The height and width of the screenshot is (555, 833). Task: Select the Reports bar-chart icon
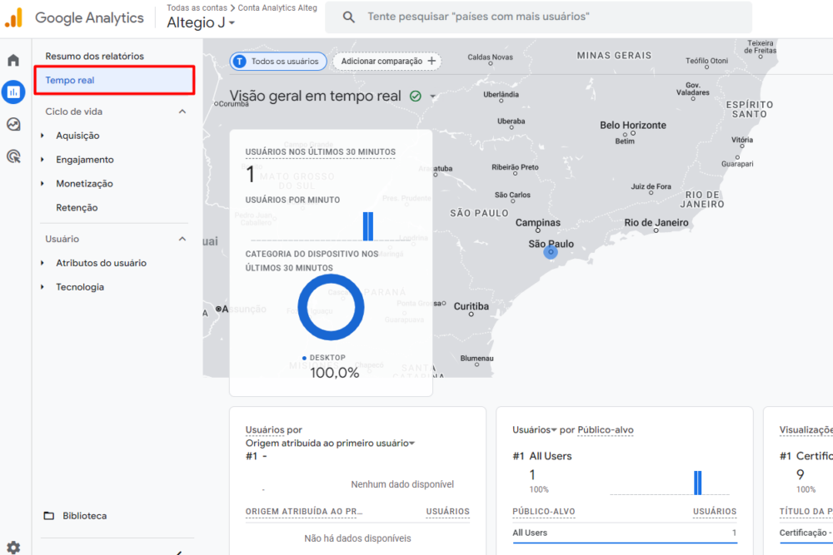click(13, 92)
